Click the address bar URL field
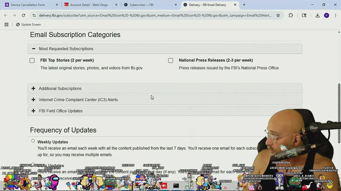 (155, 15)
